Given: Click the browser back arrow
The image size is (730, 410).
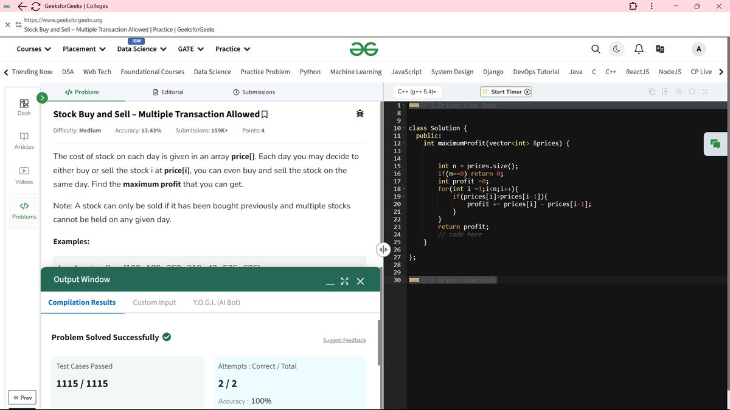Looking at the screenshot, I should click(21, 6).
